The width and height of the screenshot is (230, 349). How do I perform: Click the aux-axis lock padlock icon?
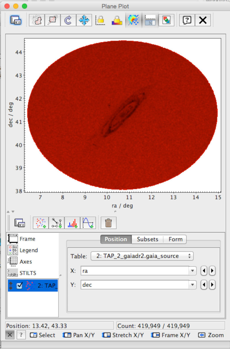tap(116, 20)
